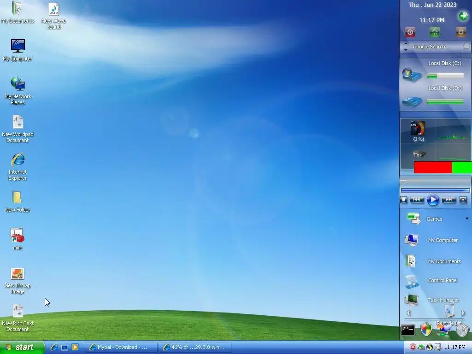Image resolution: width=472 pixels, height=354 pixels.
Task: Click the green arrow sidebar button
Action: pos(463,16)
